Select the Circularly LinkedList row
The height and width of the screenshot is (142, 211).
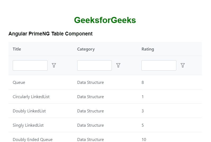(x=31, y=97)
